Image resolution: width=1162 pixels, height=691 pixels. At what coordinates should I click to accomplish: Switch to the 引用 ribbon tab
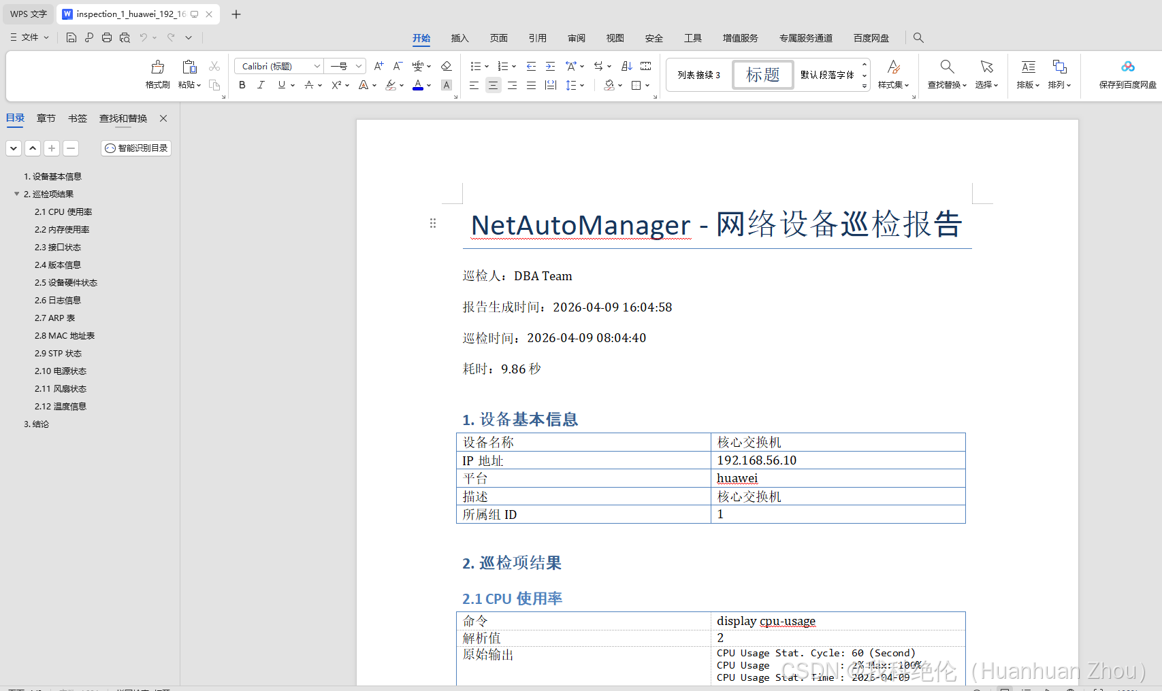pos(538,38)
